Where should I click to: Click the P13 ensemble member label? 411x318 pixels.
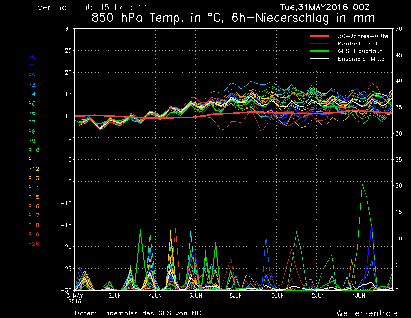pos(33,178)
